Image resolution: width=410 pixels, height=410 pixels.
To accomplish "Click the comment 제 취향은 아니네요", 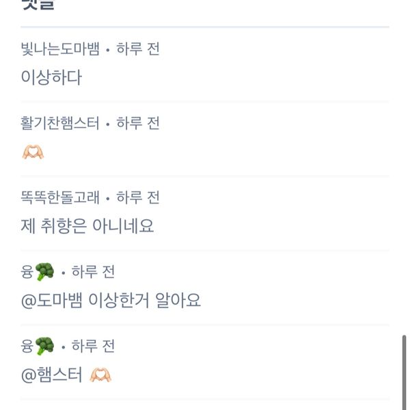I will (x=87, y=226).
